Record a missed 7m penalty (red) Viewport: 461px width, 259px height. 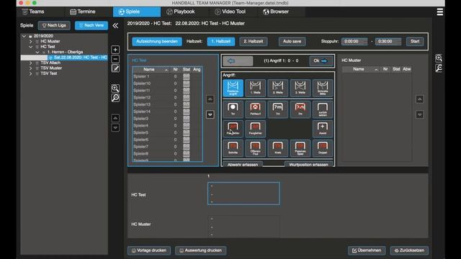[x=300, y=109]
